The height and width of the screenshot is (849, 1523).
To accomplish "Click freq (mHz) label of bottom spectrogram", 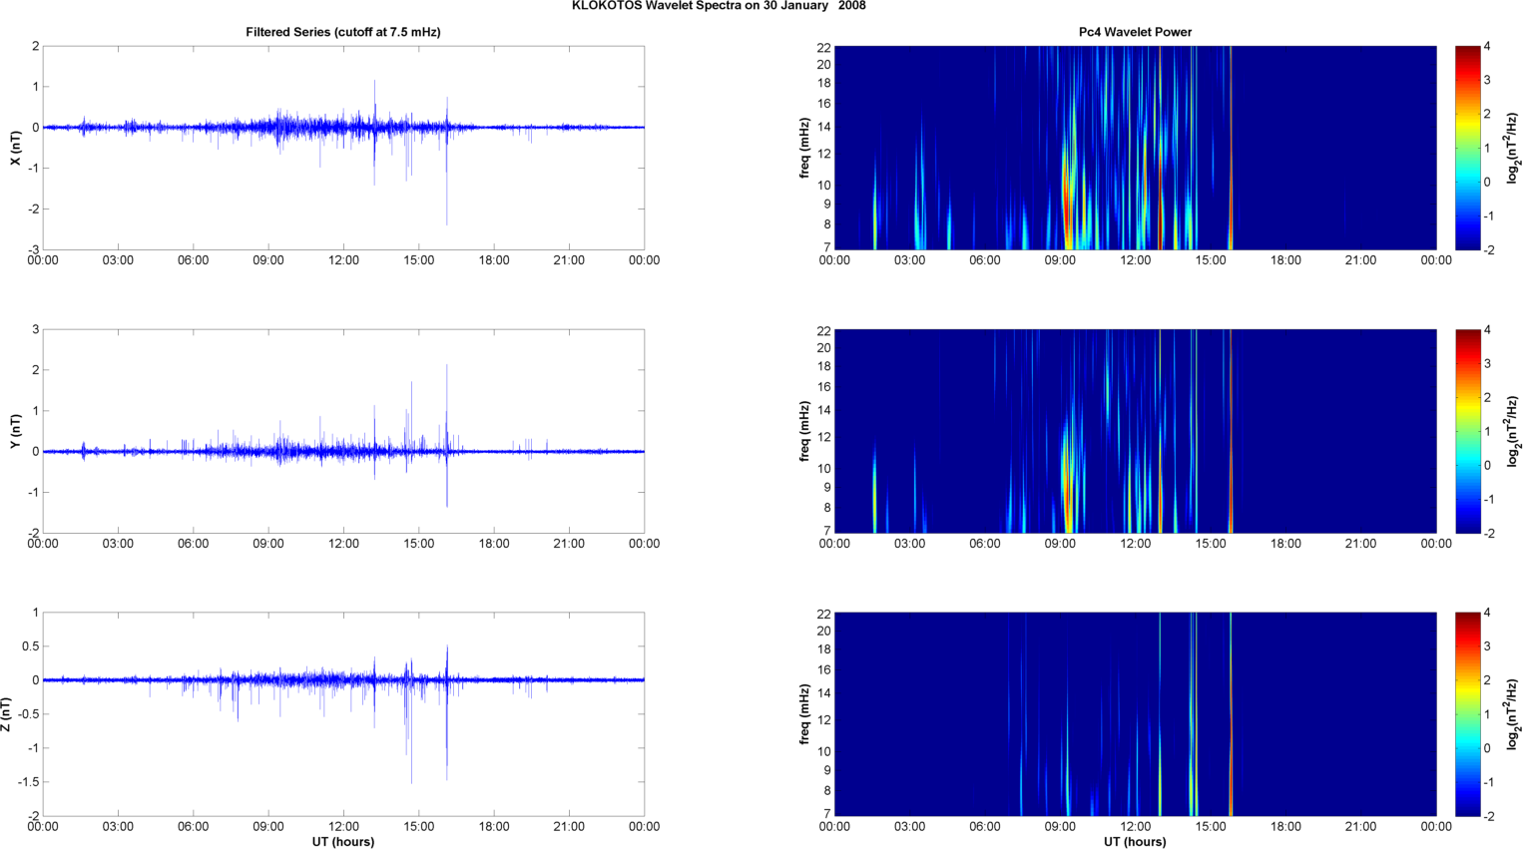I will point(804,714).
